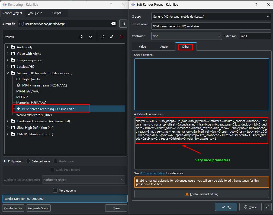The image size is (273, 215).
Task: Select the MP4-H264/AAC preset
Action: point(28,91)
